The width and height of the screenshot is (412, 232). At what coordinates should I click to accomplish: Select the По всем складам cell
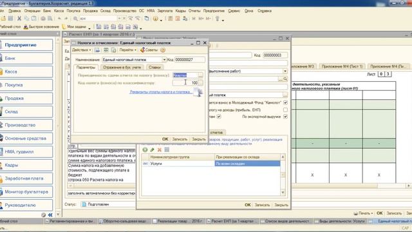pos(247,164)
